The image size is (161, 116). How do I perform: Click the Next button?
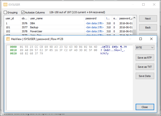(x=148, y=19)
